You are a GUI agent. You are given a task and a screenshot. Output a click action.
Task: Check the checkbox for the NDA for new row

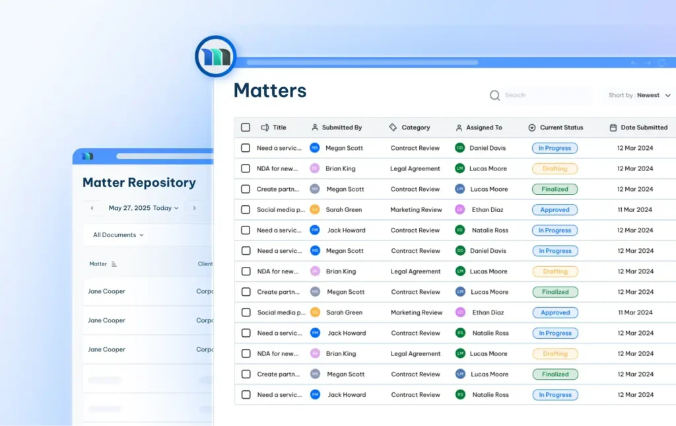click(x=246, y=168)
